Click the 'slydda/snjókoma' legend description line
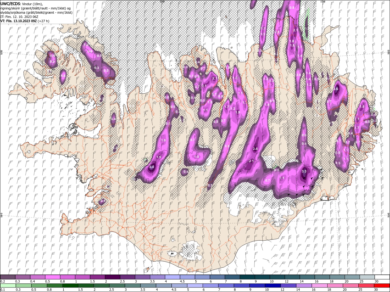Viewport: 390px width, 292px height. pos(36,12)
